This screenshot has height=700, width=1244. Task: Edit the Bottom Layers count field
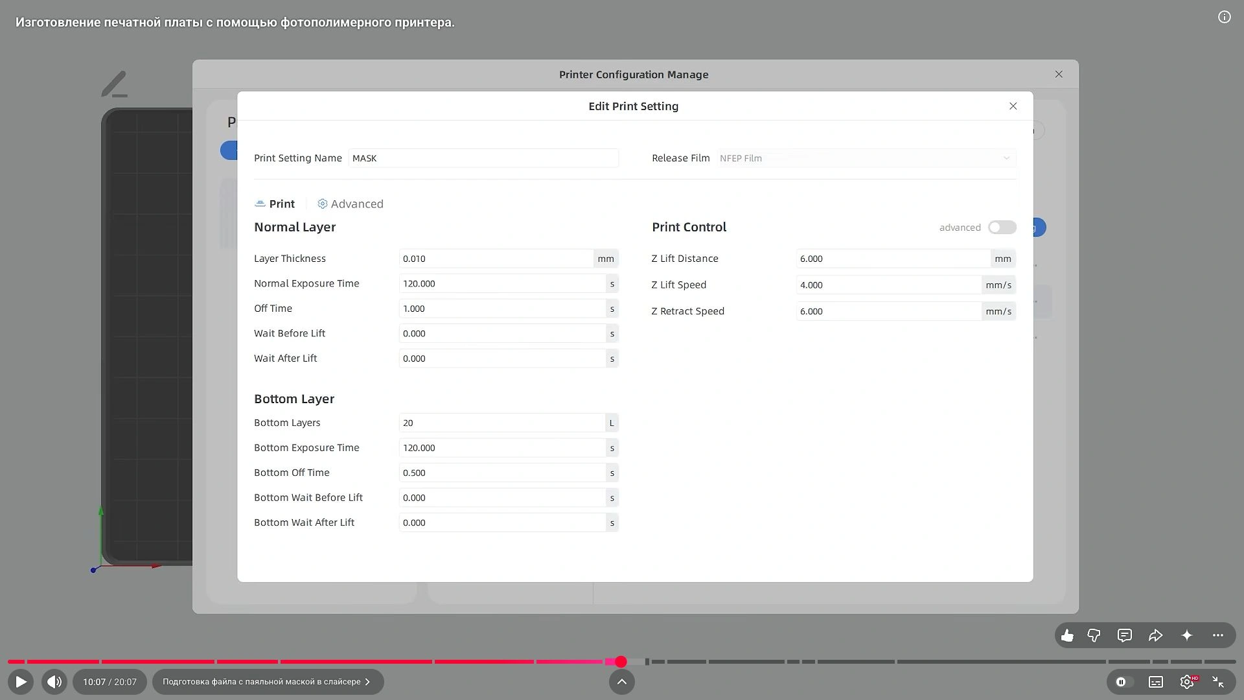502,423
